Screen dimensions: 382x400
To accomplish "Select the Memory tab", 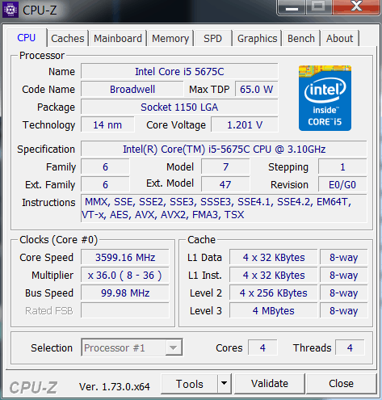I will coord(170,38).
